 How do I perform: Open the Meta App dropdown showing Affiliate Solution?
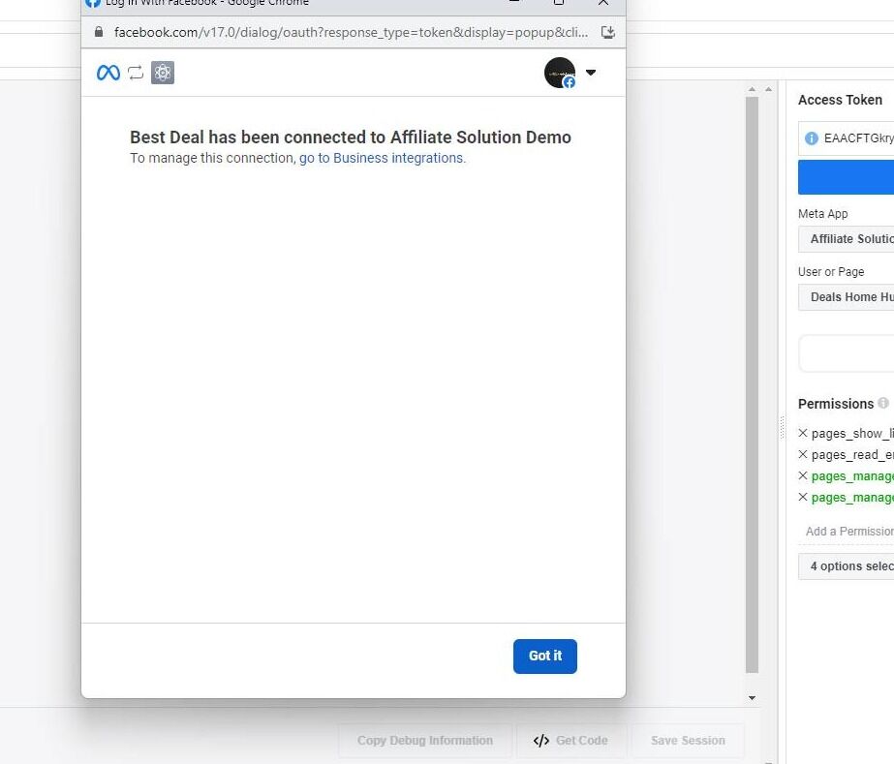[847, 239]
